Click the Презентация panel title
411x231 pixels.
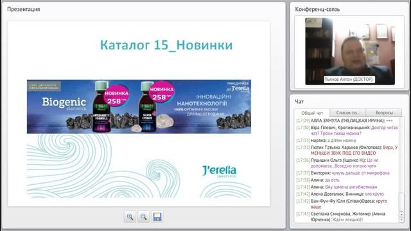click(x=24, y=9)
